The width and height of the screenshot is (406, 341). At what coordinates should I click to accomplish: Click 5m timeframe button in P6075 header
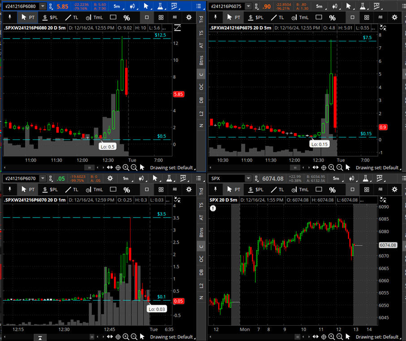tap(320, 6)
